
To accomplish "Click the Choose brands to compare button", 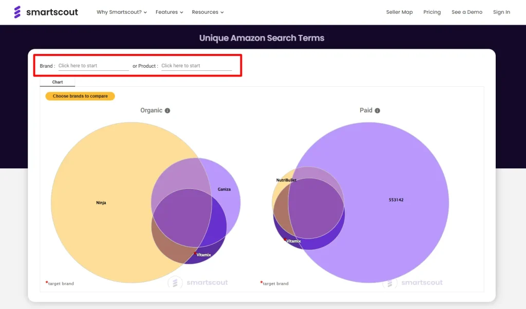I will tap(80, 96).
